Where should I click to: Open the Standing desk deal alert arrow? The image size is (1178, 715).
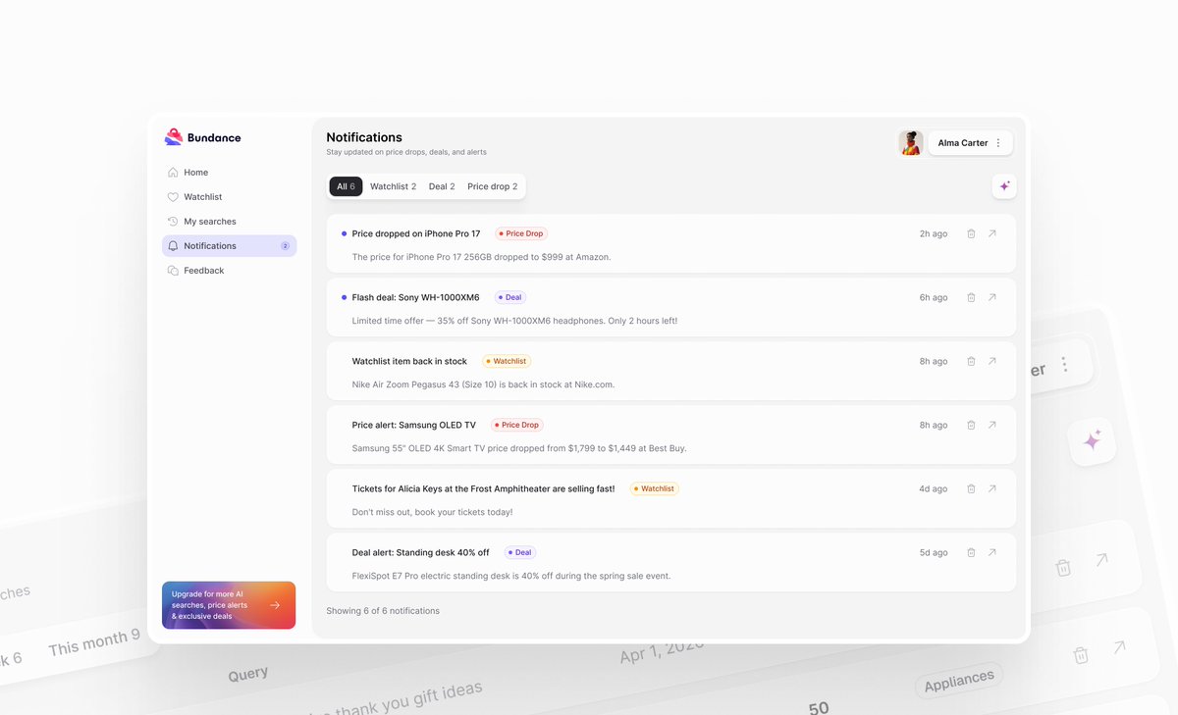tap(992, 552)
